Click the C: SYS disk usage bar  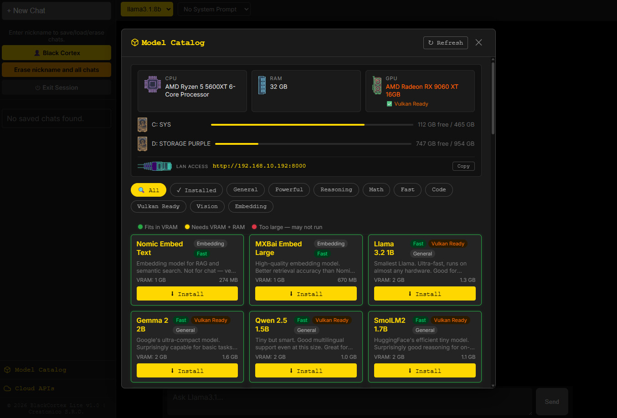click(x=311, y=124)
